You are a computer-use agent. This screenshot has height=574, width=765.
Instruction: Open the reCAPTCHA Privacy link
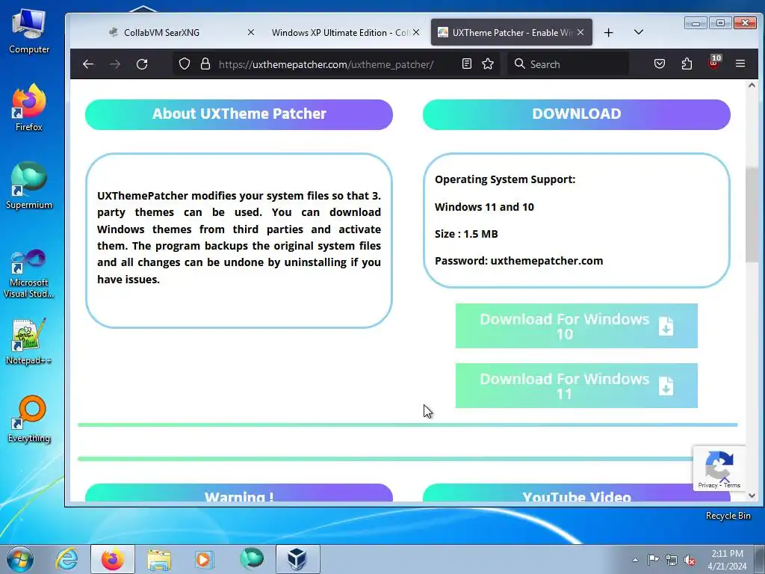(x=707, y=485)
